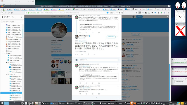This screenshot has height=105, width=187.
Task: Open options chevron of last reply tweet
Action: point(118,86)
